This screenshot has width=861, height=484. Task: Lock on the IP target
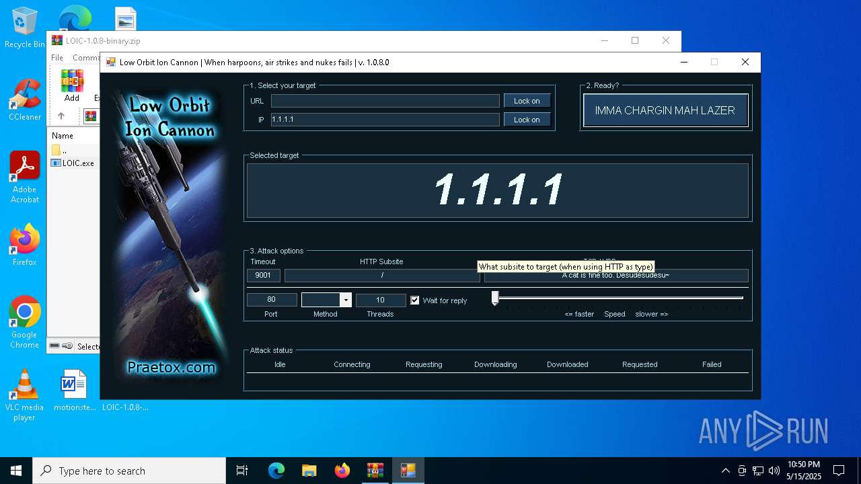(527, 120)
